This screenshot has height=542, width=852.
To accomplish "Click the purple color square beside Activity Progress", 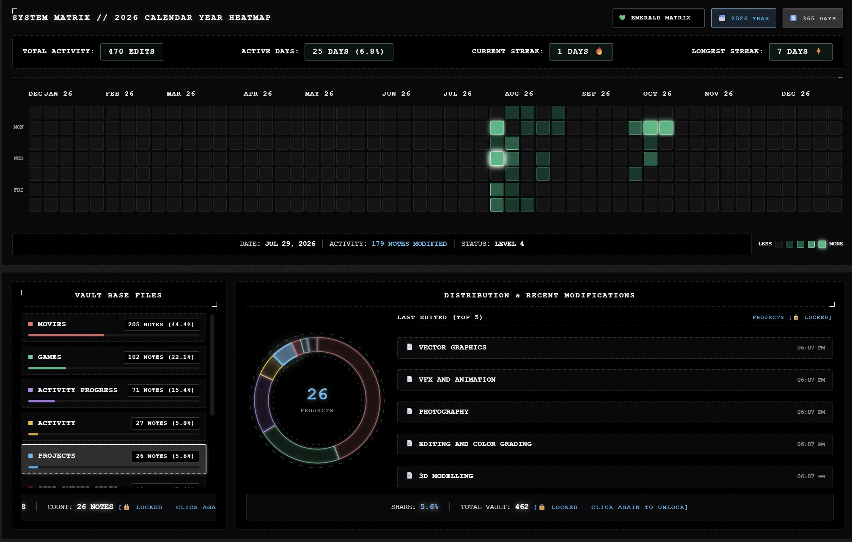I will tap(30, 390).
